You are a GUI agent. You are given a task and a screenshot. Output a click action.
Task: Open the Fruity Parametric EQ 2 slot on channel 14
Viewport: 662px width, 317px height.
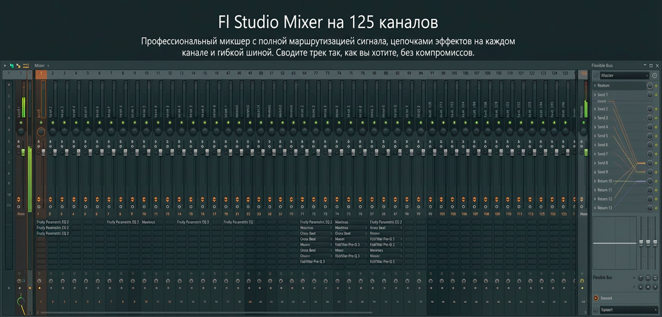193,222
